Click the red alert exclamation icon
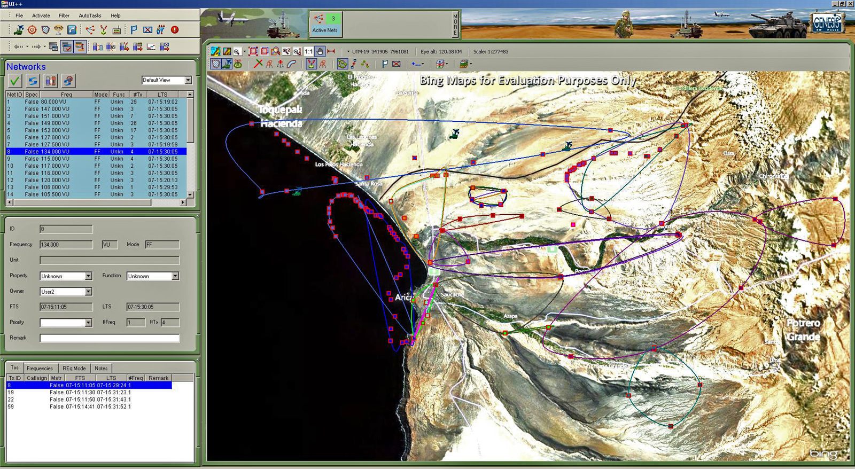 click(174, 30)
